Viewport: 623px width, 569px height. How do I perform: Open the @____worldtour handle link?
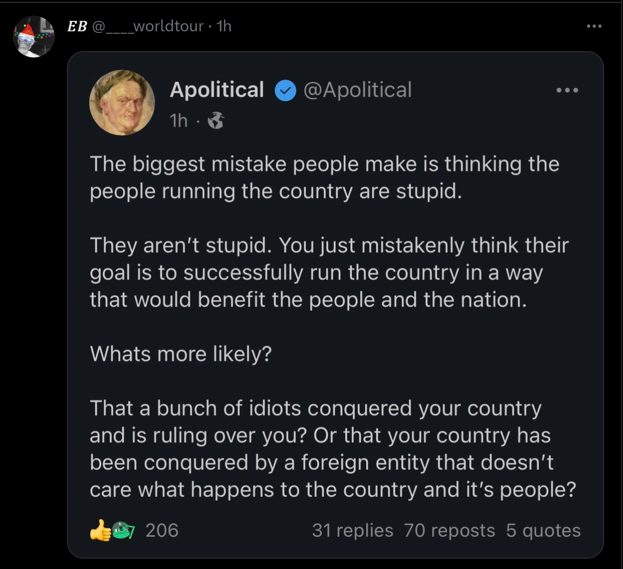[x=148, y=26]
